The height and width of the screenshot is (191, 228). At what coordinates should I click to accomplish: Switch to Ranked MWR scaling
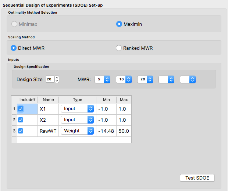(x=119, y=48)
